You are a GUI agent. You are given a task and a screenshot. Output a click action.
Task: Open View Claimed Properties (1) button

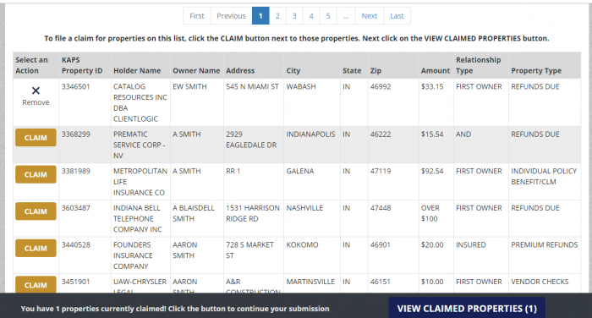click(x=467, y=308)
